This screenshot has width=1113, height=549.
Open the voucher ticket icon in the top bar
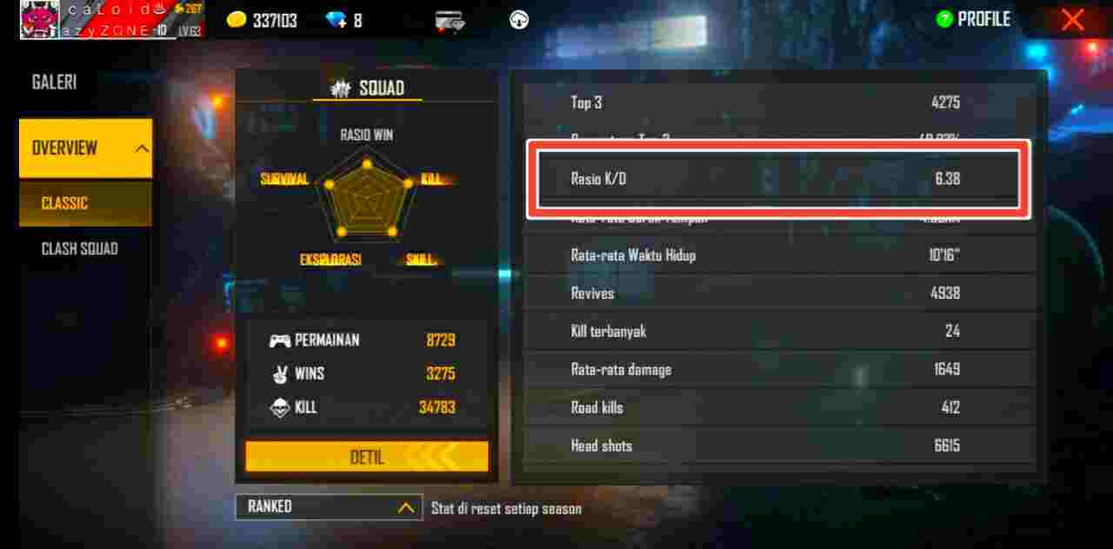pos(450,19)
